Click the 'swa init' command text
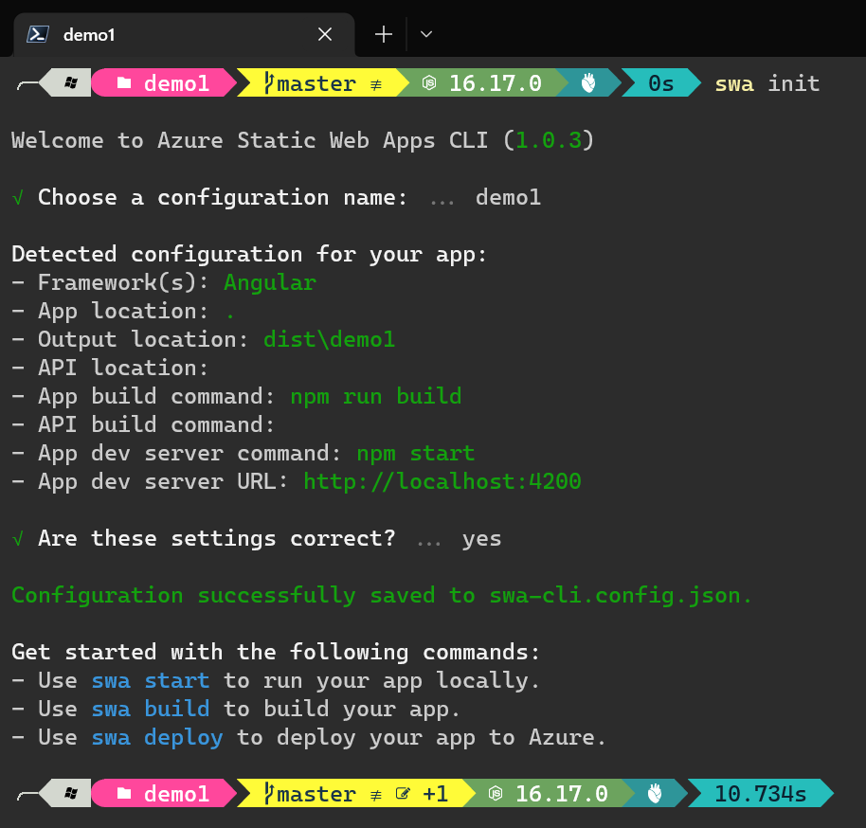The height and width of the screenshot is (828, 866). pyautogui.click(x=767, y=83)
